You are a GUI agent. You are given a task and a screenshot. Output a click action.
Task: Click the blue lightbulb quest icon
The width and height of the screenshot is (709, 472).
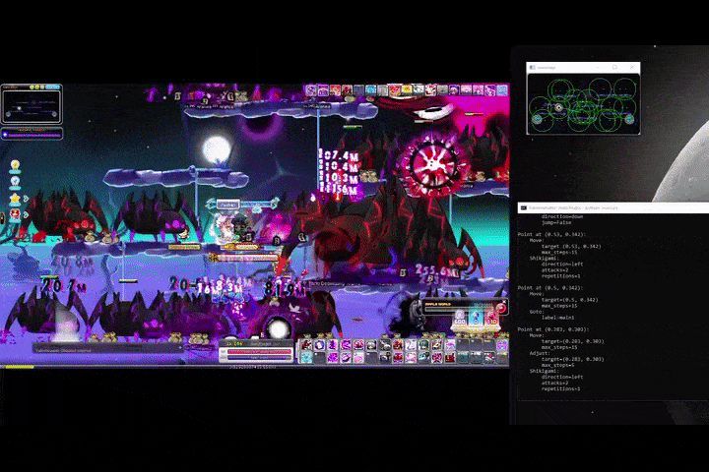[15, 182]
